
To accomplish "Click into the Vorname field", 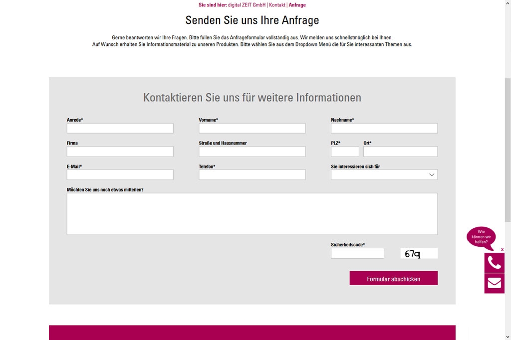I will point(252,128).
